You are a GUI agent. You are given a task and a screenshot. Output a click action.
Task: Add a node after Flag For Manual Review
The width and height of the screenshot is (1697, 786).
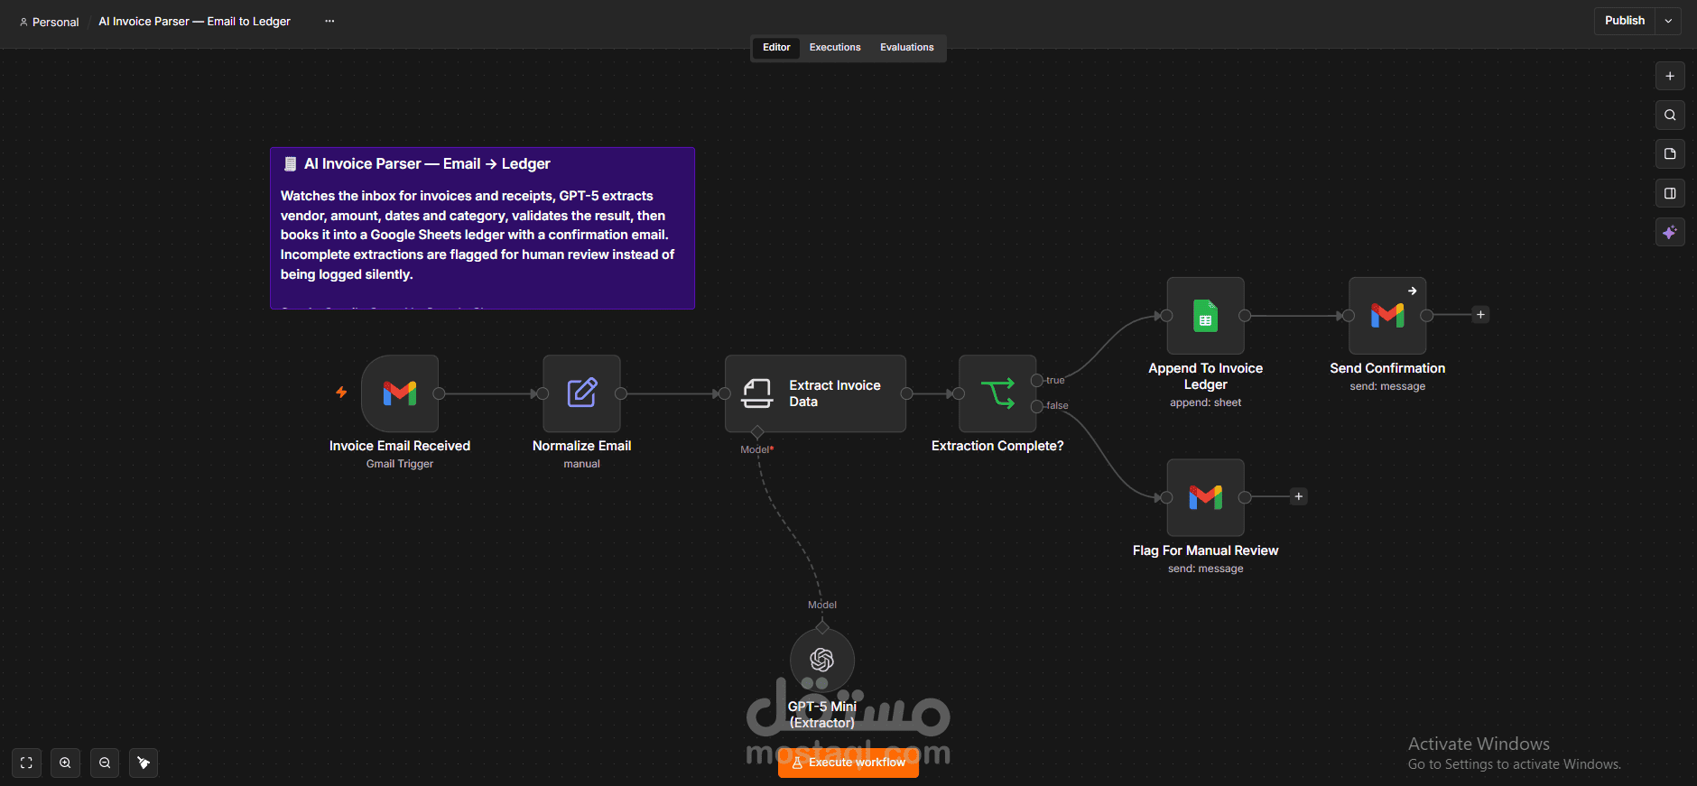tap(1299, 496)
